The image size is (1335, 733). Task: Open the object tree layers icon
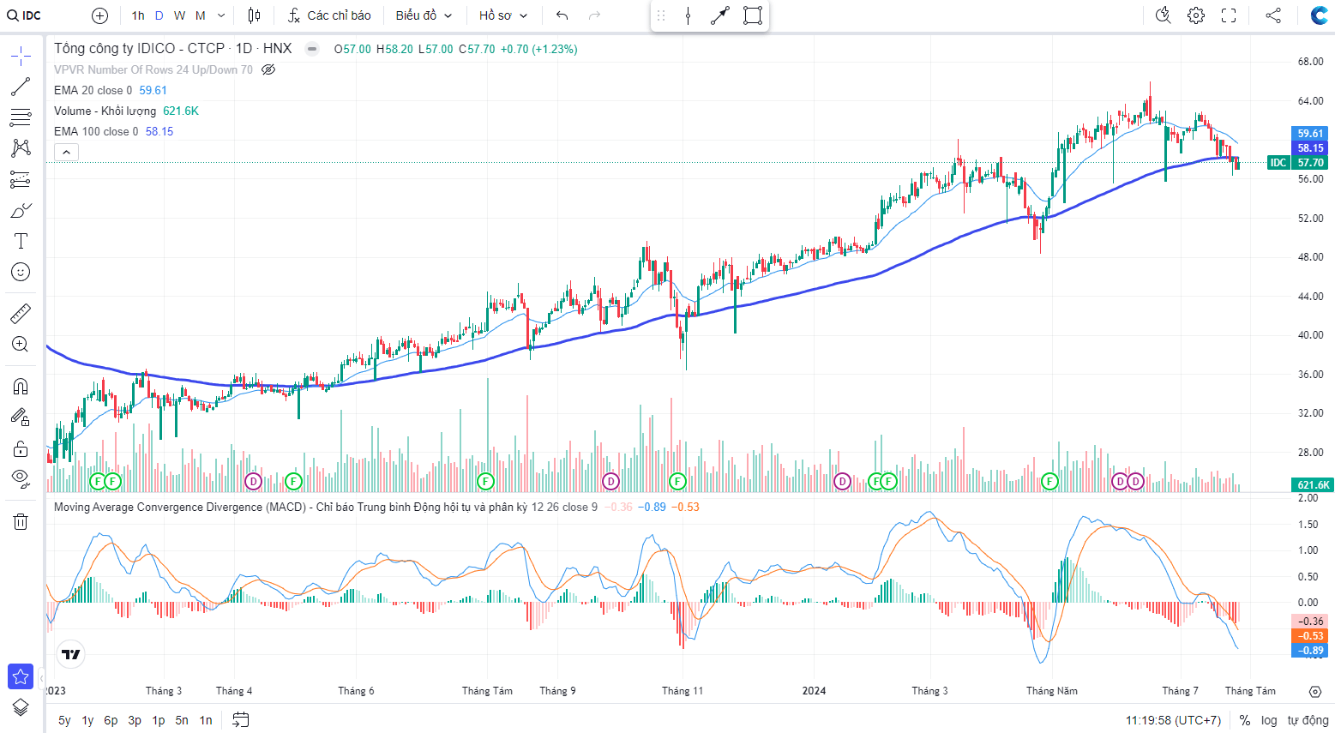pos(21,707)
